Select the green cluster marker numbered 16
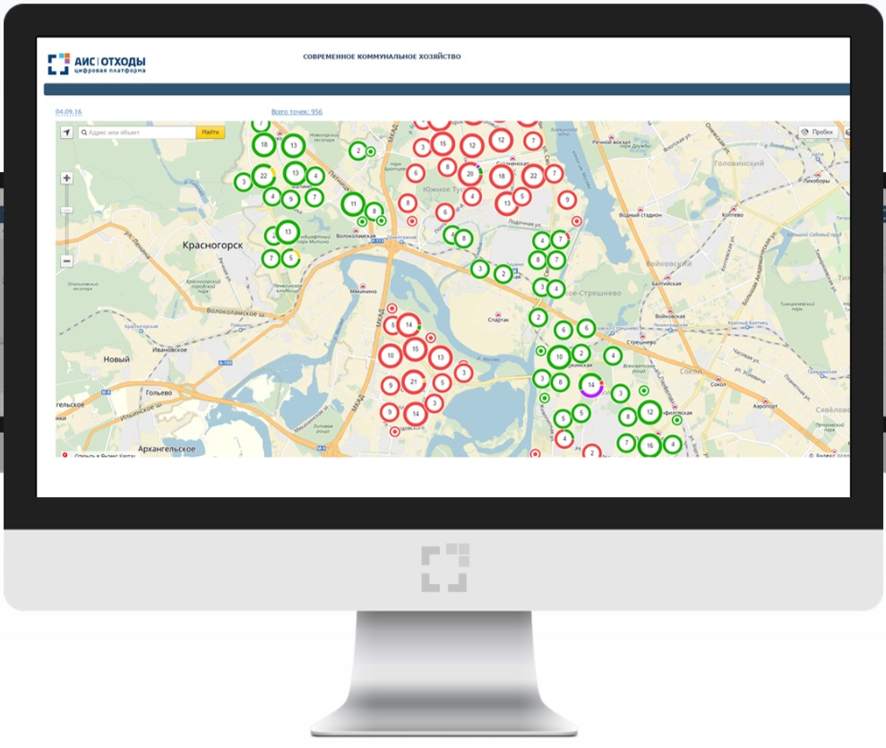Viewport: 886px width, 748px height. click(x=649, y=444)
